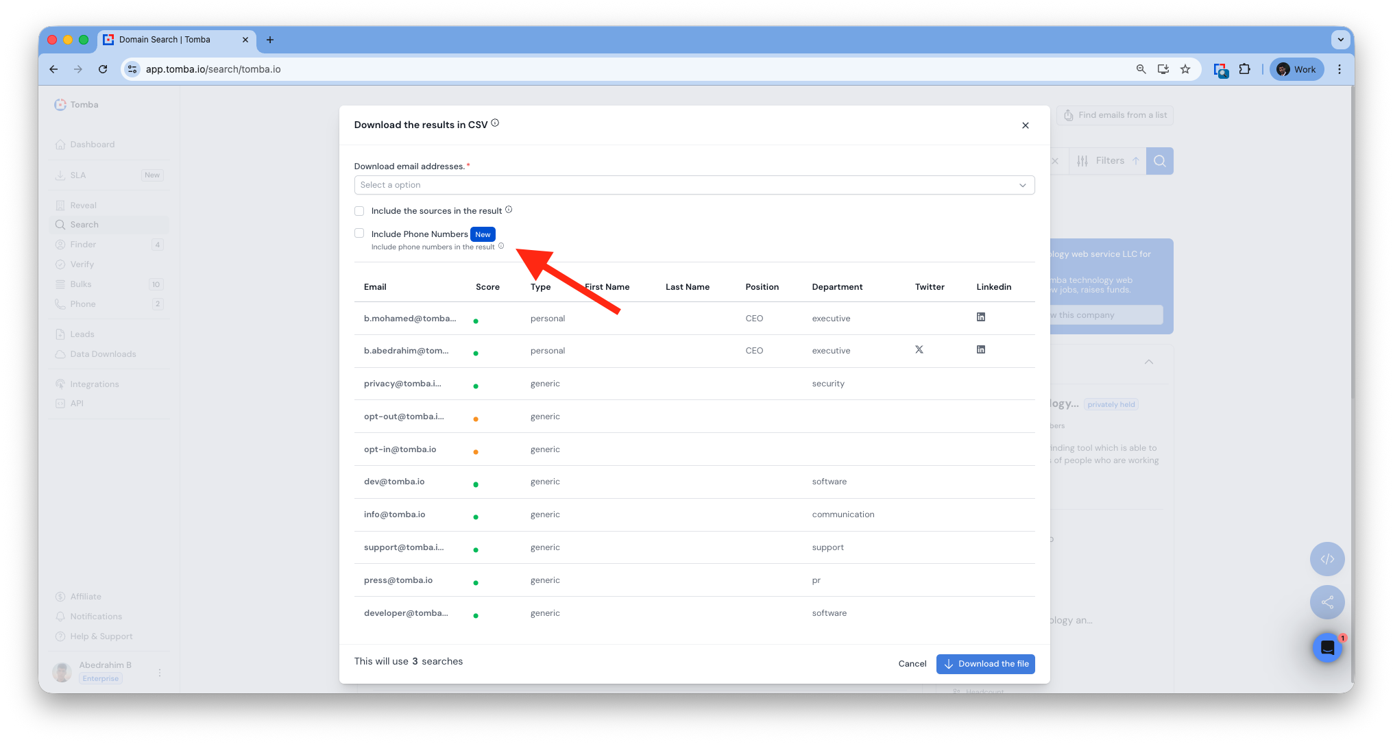Click the Download the file button
Image resolution: width=1393 pixels, height=744 pixels.
click(985, 664)
